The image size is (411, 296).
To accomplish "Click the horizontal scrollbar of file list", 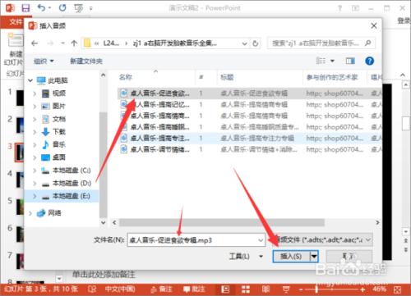I will [x=222, y=222].
